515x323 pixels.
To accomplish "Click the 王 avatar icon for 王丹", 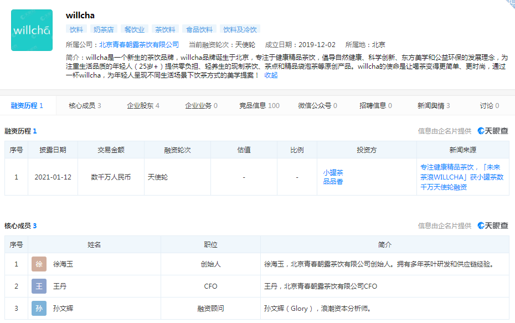I will (x=39, y=286).
